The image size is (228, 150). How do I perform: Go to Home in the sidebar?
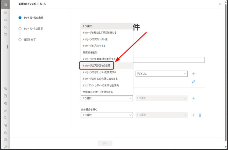tap(5, 20)
